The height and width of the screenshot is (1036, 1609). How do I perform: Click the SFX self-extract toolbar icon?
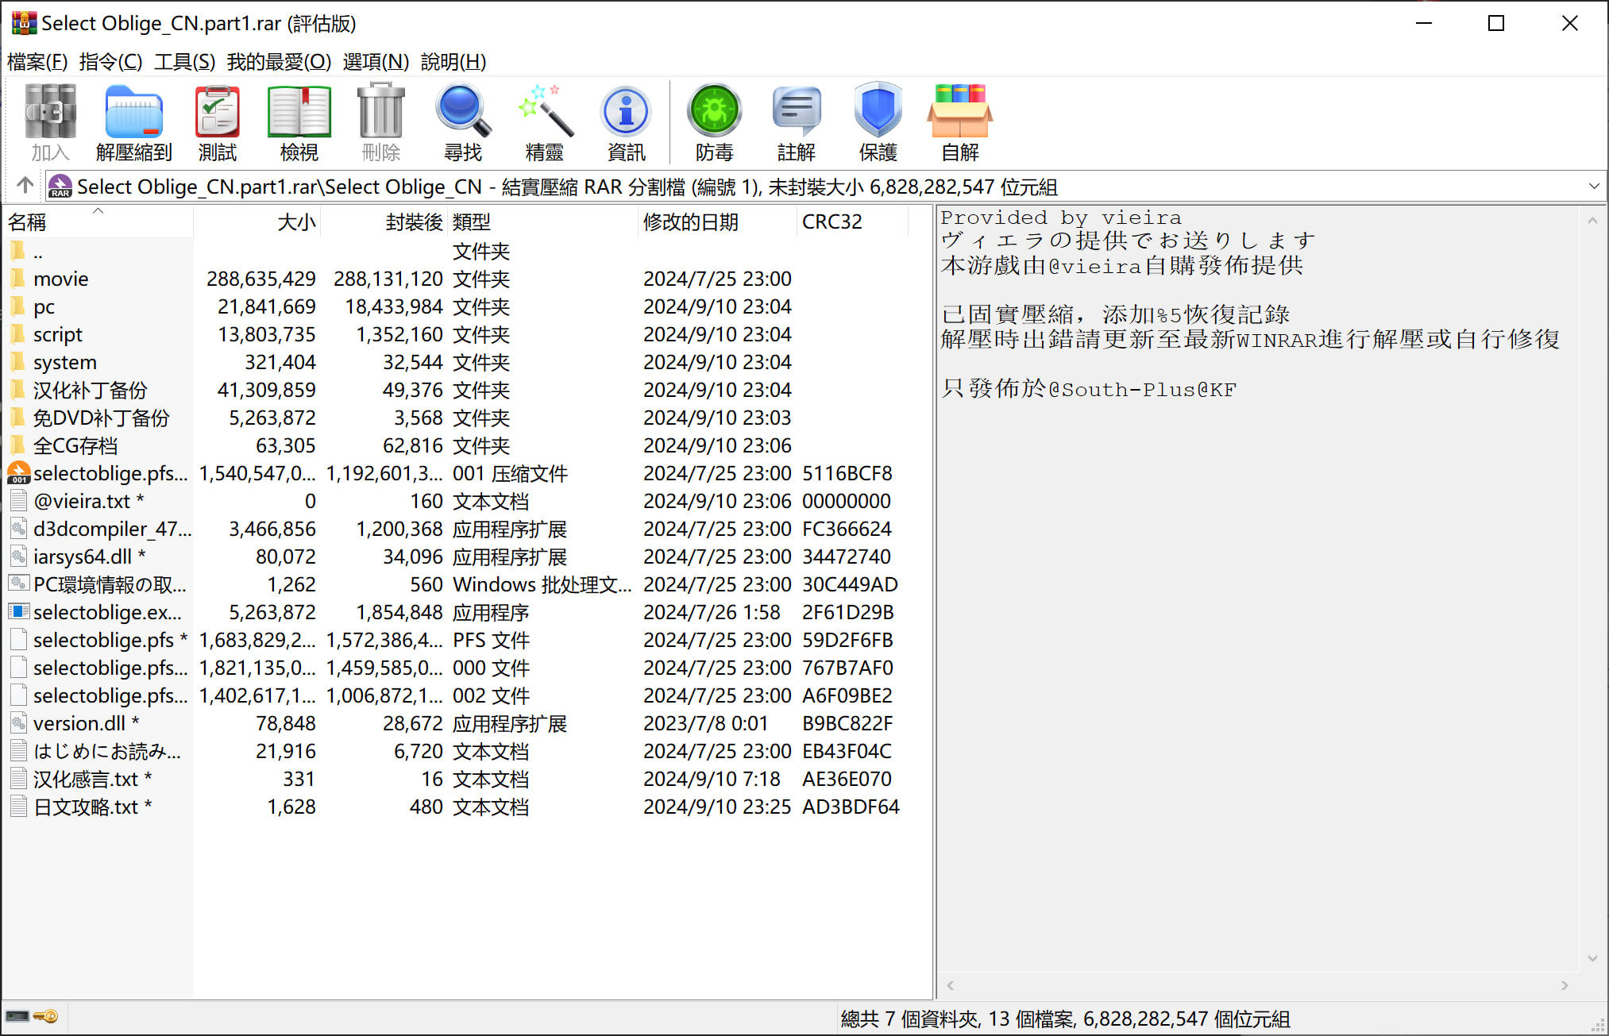pyautogui.click(x=959, y=121)
